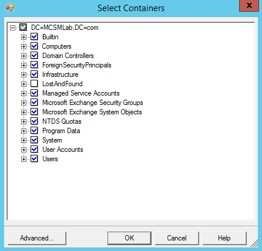262x251 pixels.
Task: Uncheck the Builtin container checkbox
Action: (x=34, y=36)
